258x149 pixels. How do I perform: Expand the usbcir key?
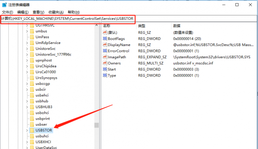coord(27,90)
